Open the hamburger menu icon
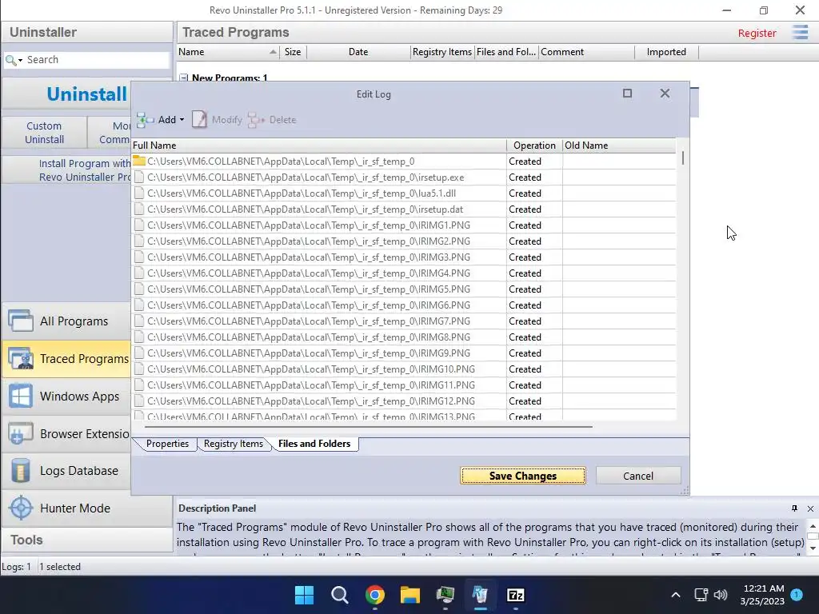This screenshot has height=614, width=819. (800, 32)
